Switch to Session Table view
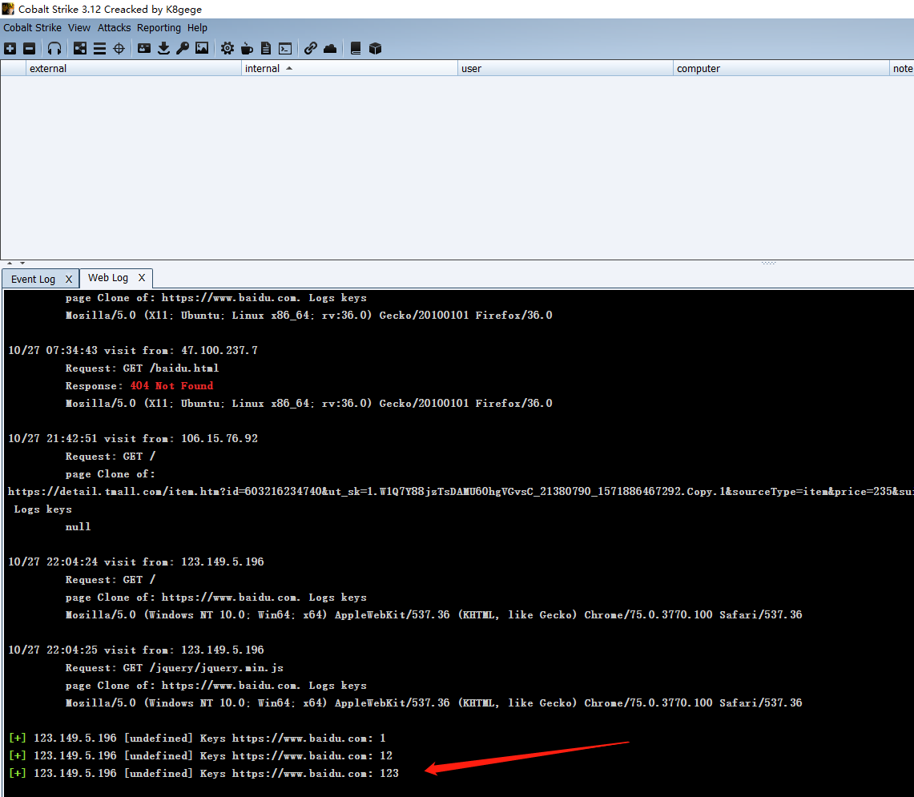This screenshot has width=914, height=797. 99,48
